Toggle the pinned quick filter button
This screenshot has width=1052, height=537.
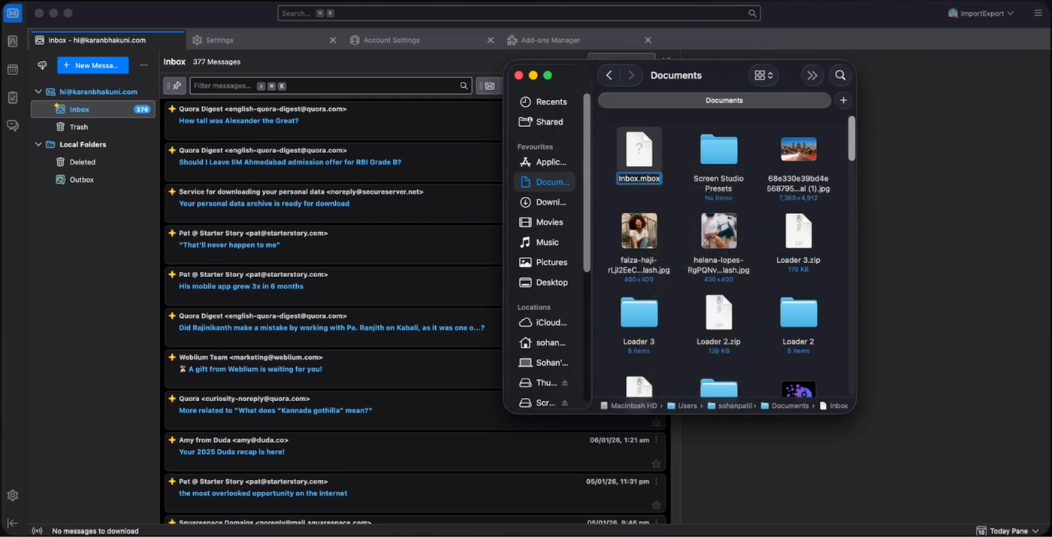click(x=175, y=86)
